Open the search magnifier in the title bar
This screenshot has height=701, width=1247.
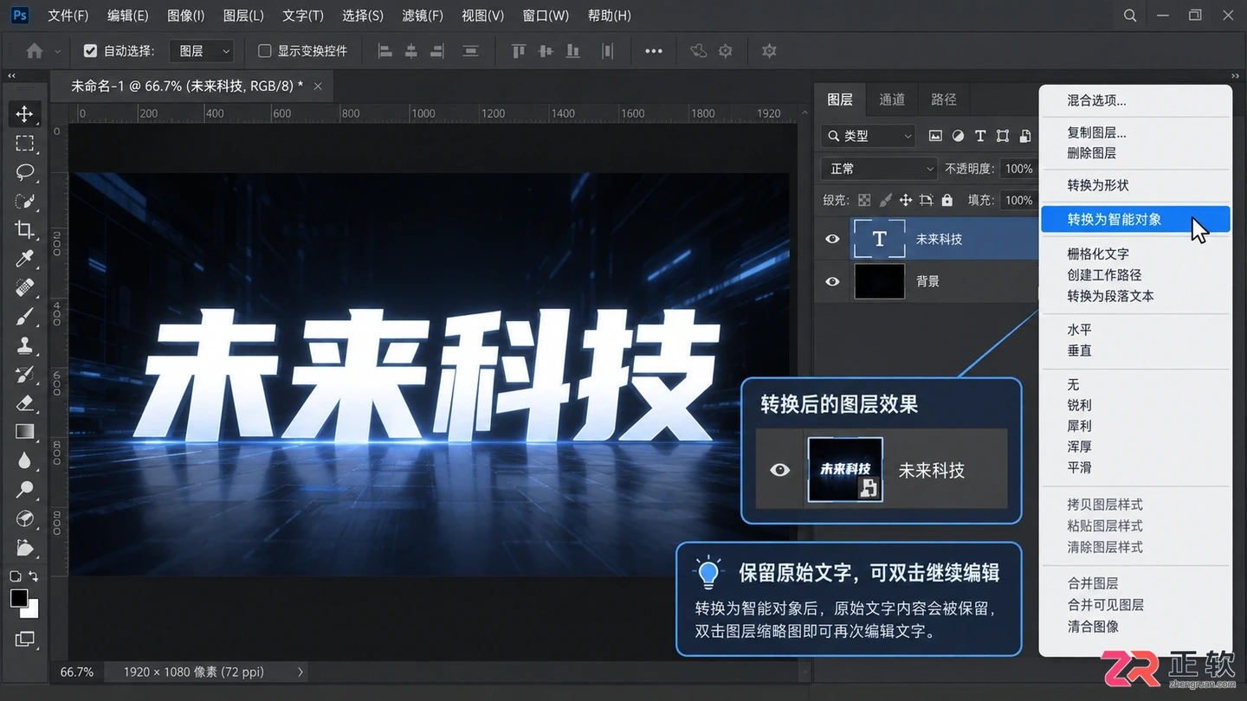coord(1130,16)
